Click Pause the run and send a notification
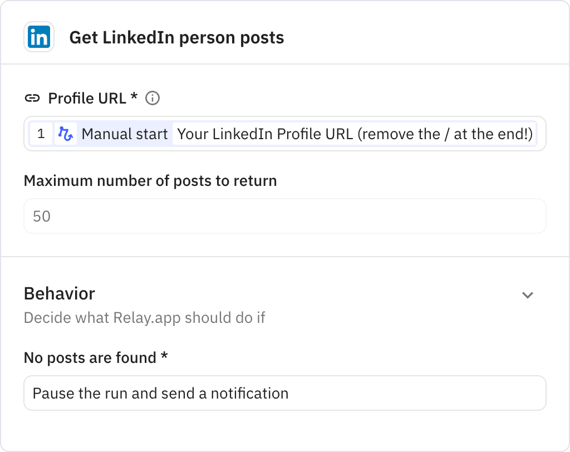Screen dimensions: 570x452 pos(160,393)
